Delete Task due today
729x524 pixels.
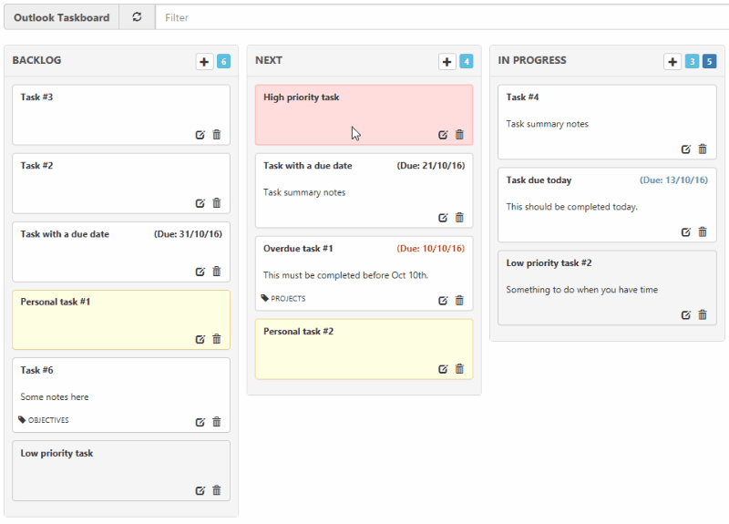pyautogui.click(x=703, y=231)
